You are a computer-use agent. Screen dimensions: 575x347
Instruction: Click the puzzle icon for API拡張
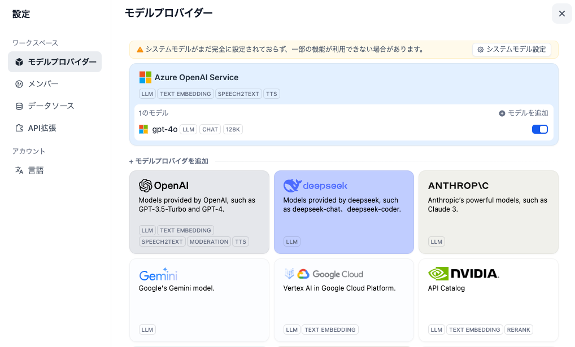19,128
